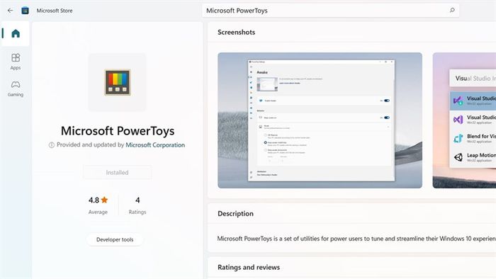The height and width of the screenshot is (279, 496).
Task: Click the Description section heading
Action: (235, 214)
